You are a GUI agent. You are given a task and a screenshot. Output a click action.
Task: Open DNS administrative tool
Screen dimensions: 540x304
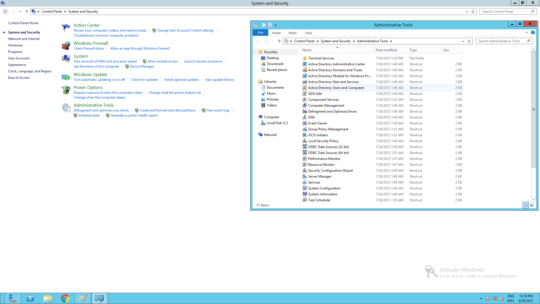(x=311, y=117)
